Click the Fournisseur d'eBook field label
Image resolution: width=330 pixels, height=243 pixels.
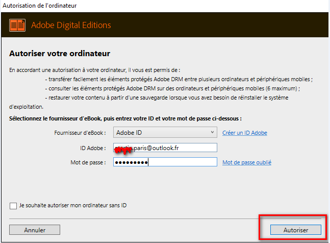tap(80, 133)
